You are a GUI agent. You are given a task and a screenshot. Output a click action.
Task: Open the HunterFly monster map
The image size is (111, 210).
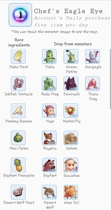pos(71,111)
